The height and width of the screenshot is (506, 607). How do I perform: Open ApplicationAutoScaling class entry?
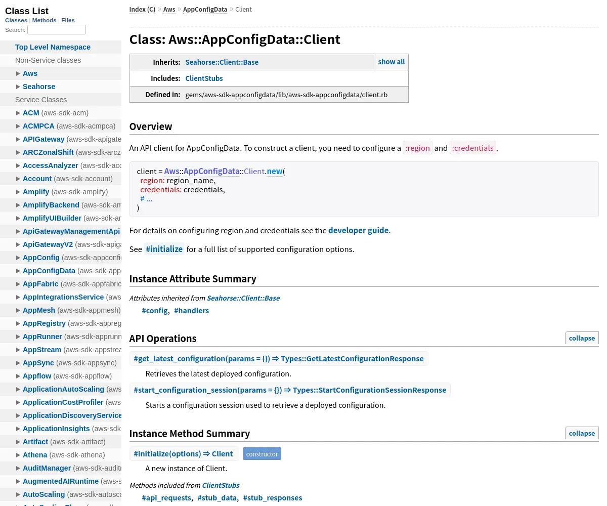click(x=63, y=389)
